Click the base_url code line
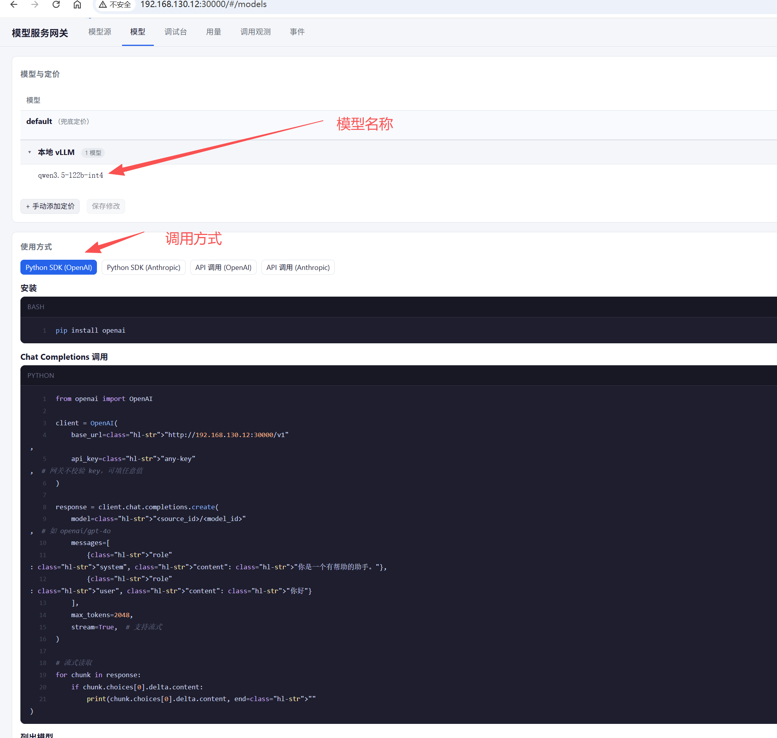The height and width of the screenshot is (738, 777). 180,435
